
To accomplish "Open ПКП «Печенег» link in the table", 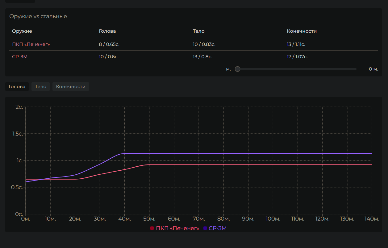I will click(x=31, y=44).
